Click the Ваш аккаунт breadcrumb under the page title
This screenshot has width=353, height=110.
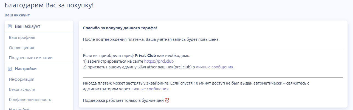pos(17,15)
